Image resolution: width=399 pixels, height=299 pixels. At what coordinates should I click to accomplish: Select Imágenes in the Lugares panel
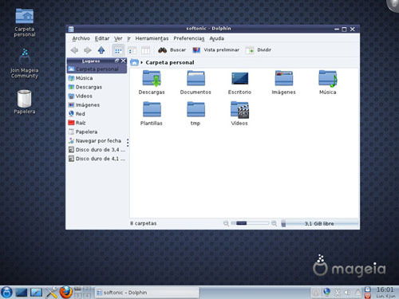coord(97,105)
